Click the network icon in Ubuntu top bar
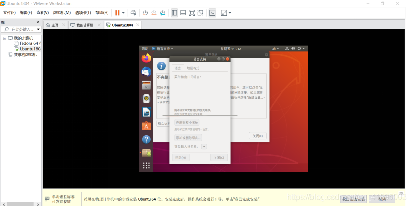Screen dimensions: 411x206 pos(287,49)
